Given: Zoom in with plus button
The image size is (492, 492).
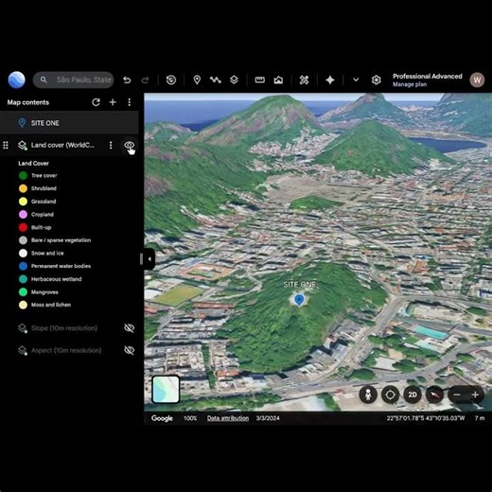Looking at the screenshot, I should (475, 395).
